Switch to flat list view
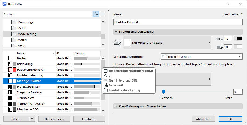This screenshot has width=247, height=125. tap(102, 14)
